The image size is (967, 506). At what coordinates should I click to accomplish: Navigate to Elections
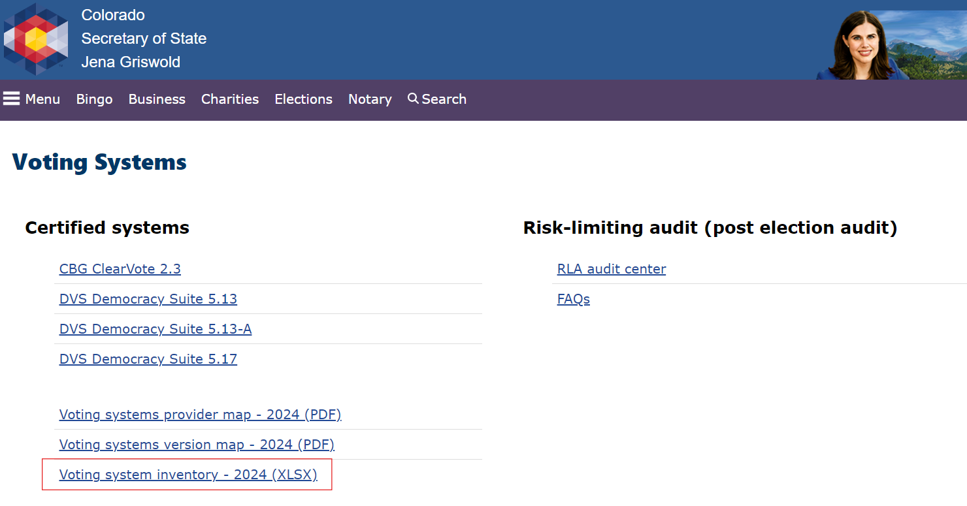(303, 99)
